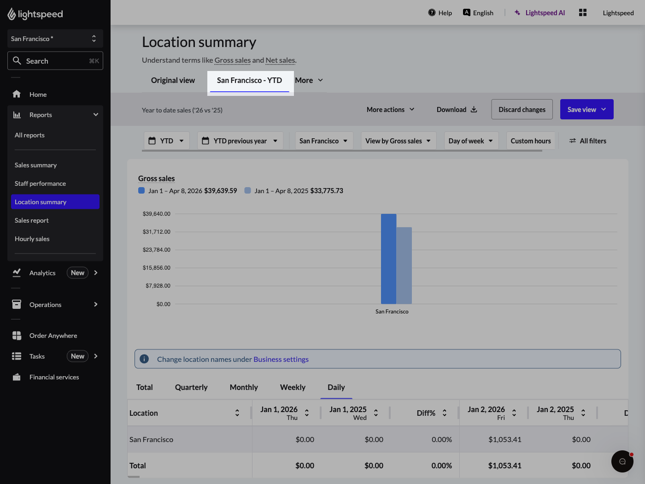Launch the chat bubble in the corner

point(622,461)
